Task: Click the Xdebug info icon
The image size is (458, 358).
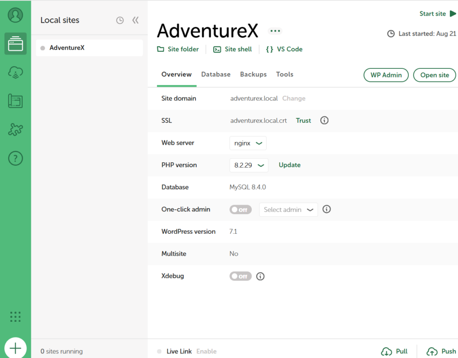Action: point(260,276)
